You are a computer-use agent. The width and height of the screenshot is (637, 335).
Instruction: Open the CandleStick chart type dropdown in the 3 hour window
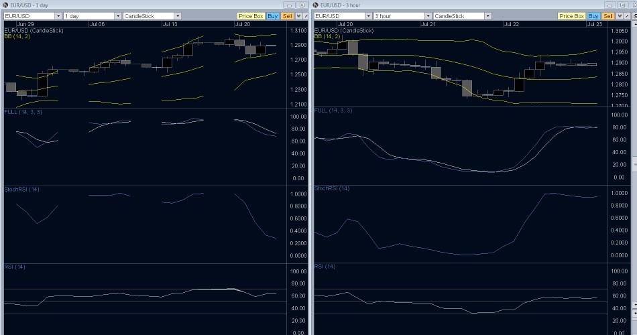pyautogui.click(x=488, y=16)
